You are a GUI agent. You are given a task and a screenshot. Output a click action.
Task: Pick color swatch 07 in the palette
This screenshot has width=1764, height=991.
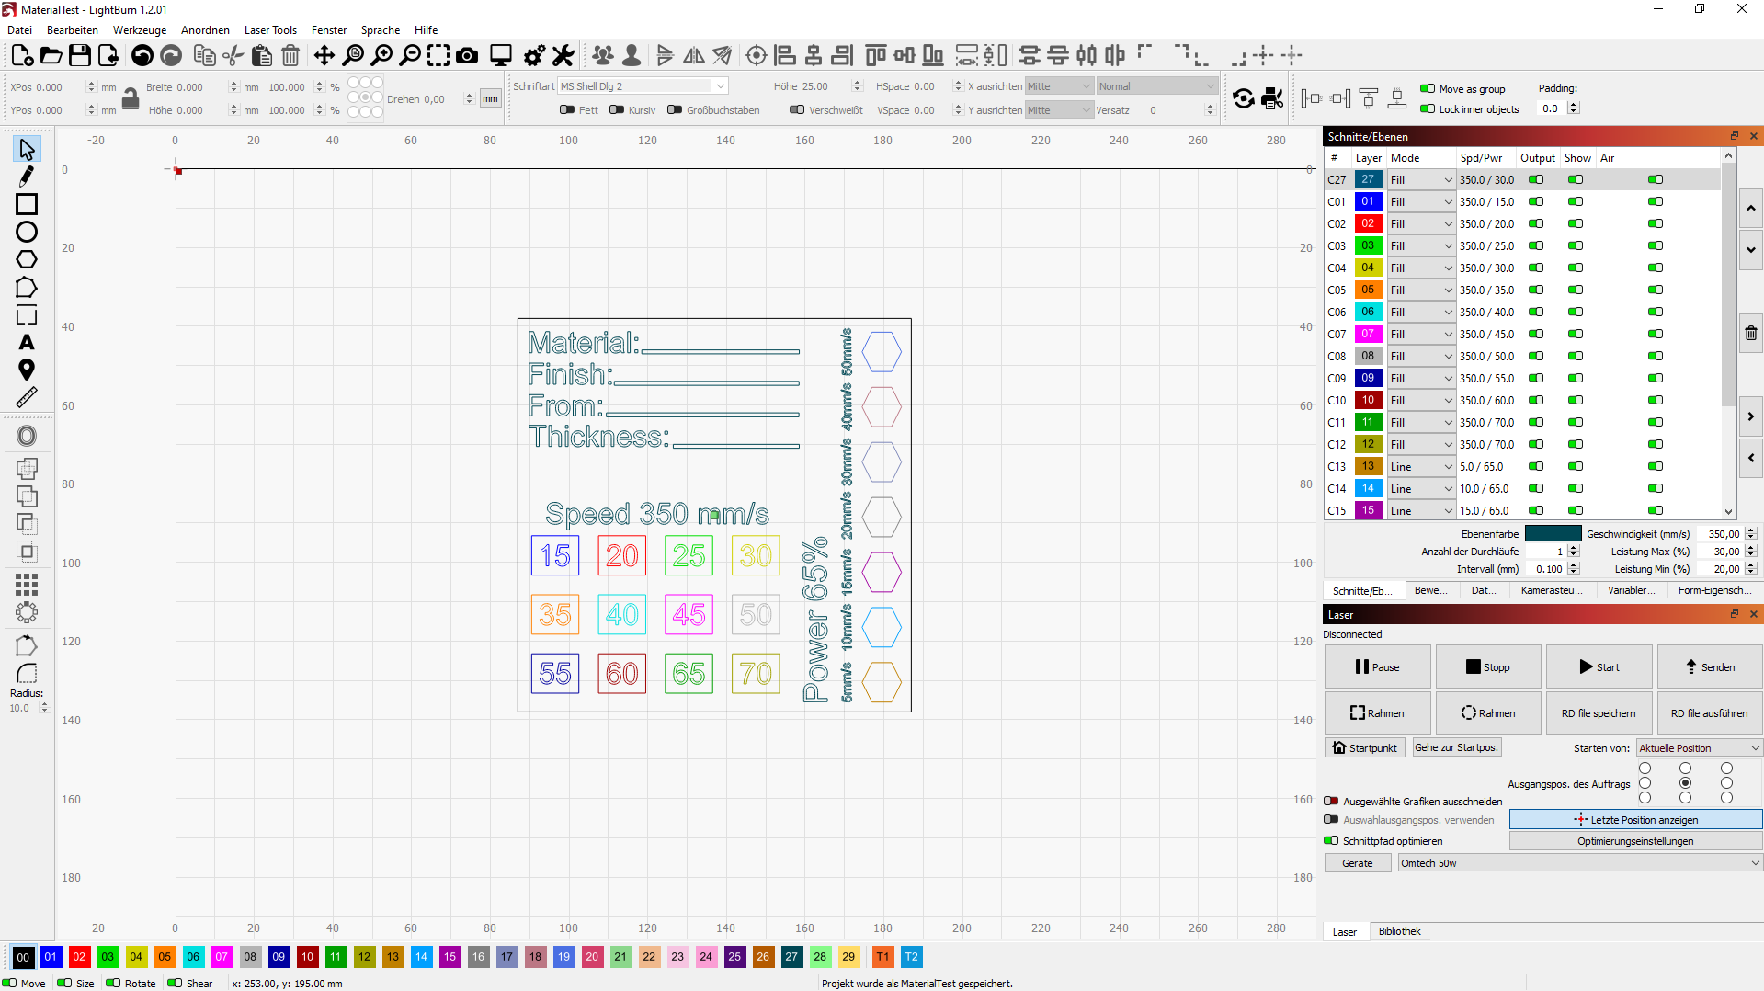(222, 956)
